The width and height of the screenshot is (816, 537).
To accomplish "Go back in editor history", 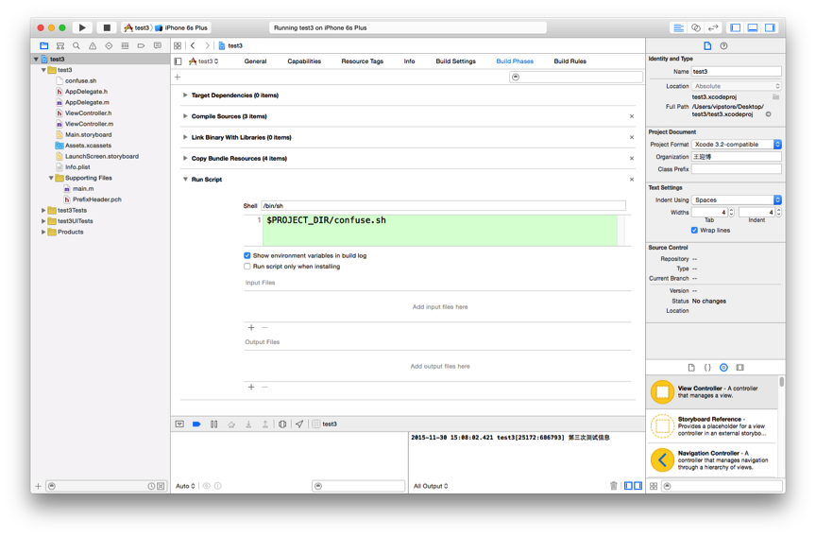I will (193, 45).
